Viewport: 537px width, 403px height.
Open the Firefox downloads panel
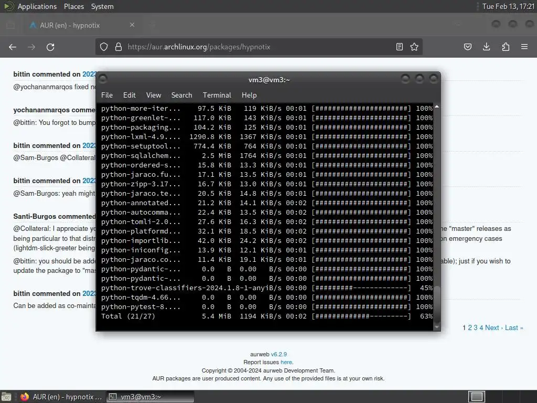486,47
